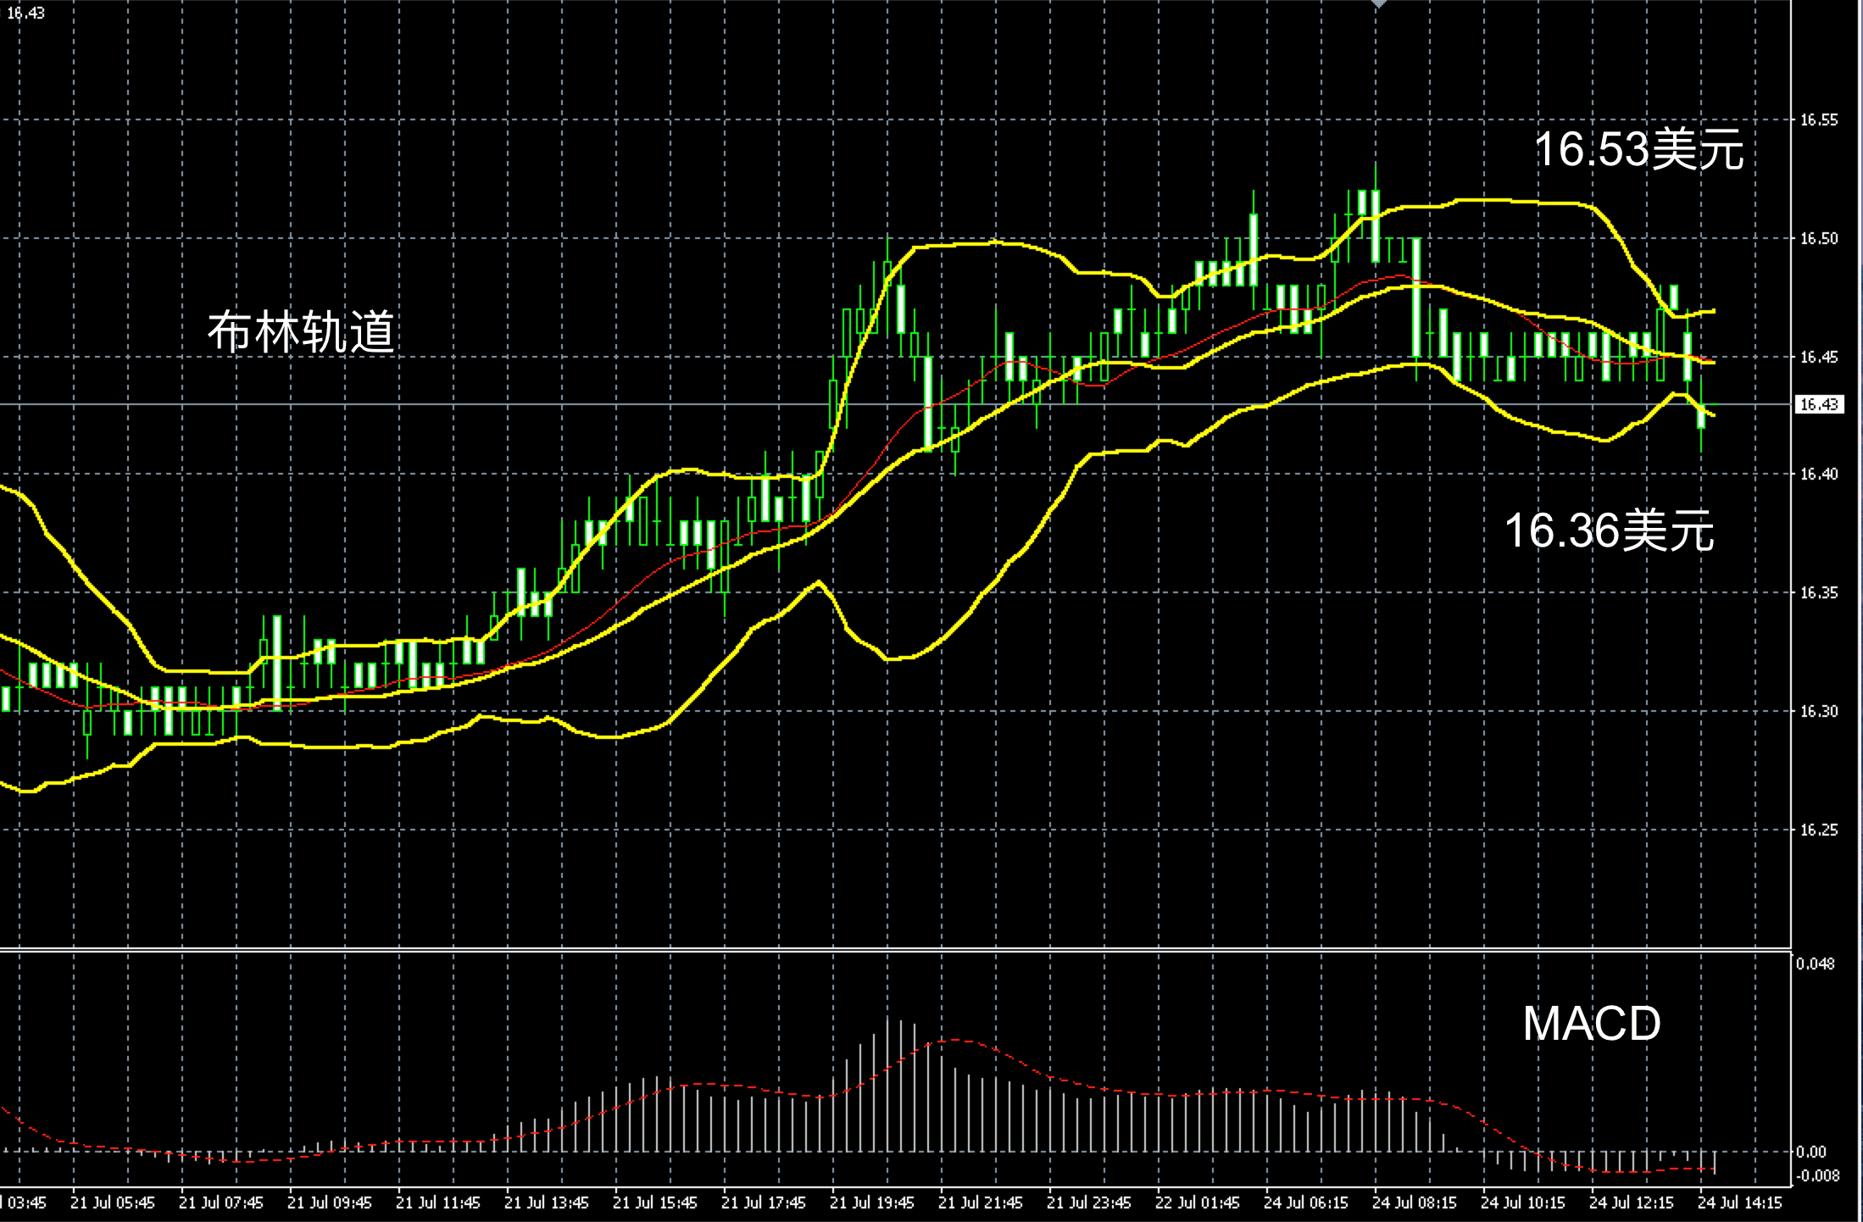This screenshot has height=1222, width=1863.
Task: Select the 21 Jul 07:45 time label
Action: coord(221,1203)
